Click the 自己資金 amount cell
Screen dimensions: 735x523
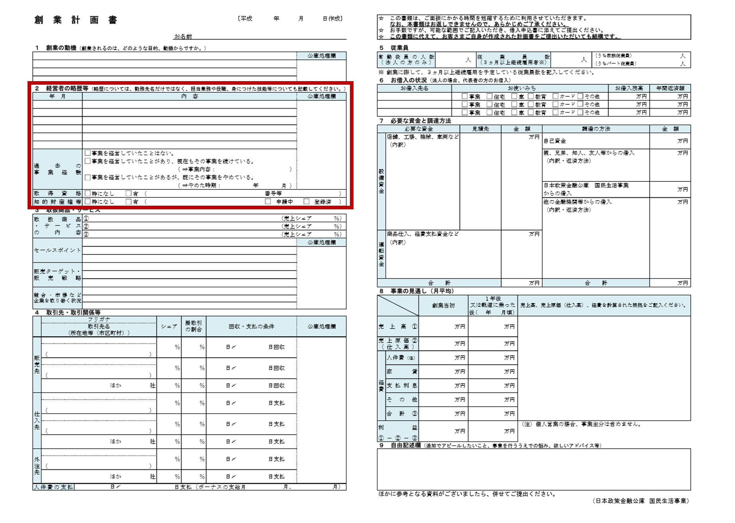pos(670,141)
